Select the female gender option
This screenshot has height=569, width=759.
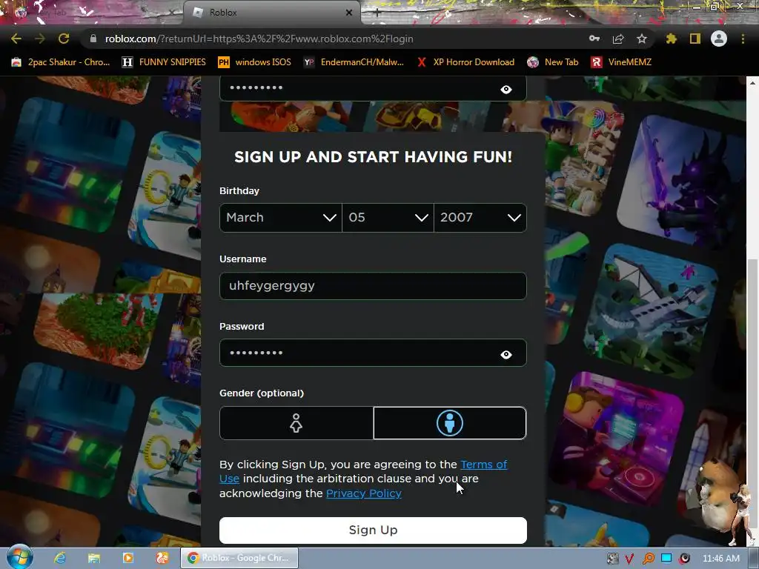pos(296,423)
